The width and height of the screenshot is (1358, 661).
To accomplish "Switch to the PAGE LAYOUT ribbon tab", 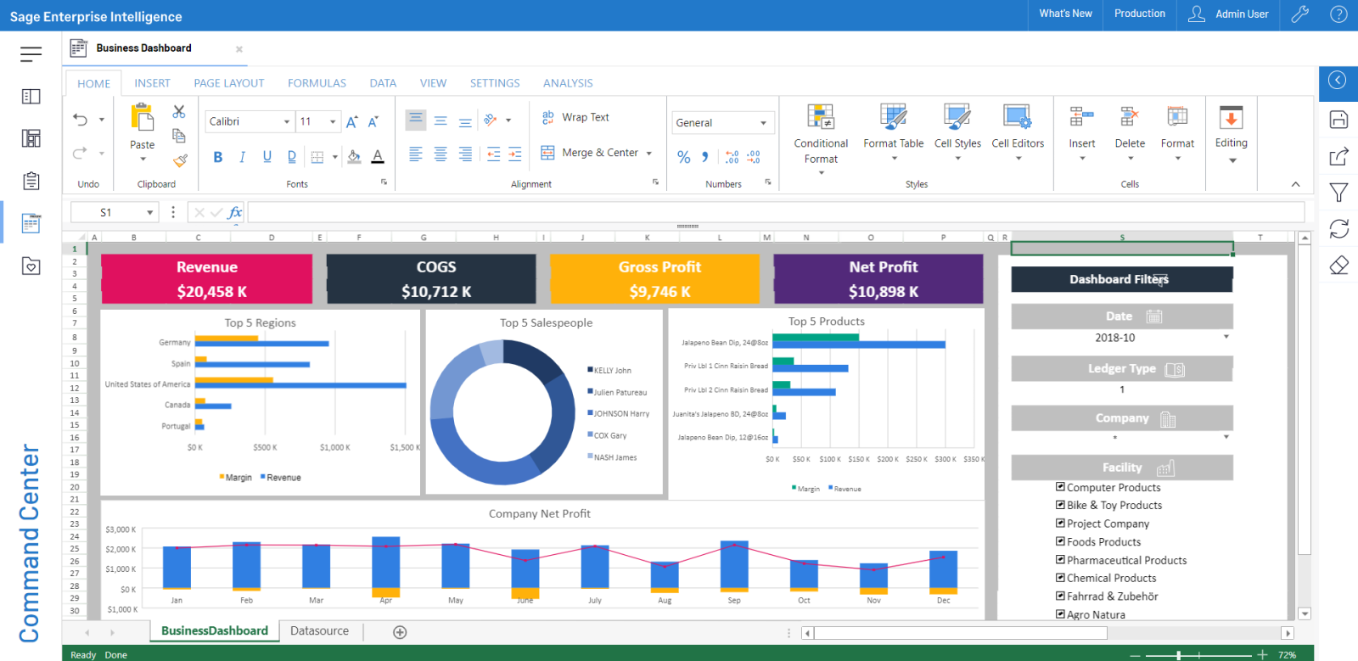I will (x=228, y=83).
